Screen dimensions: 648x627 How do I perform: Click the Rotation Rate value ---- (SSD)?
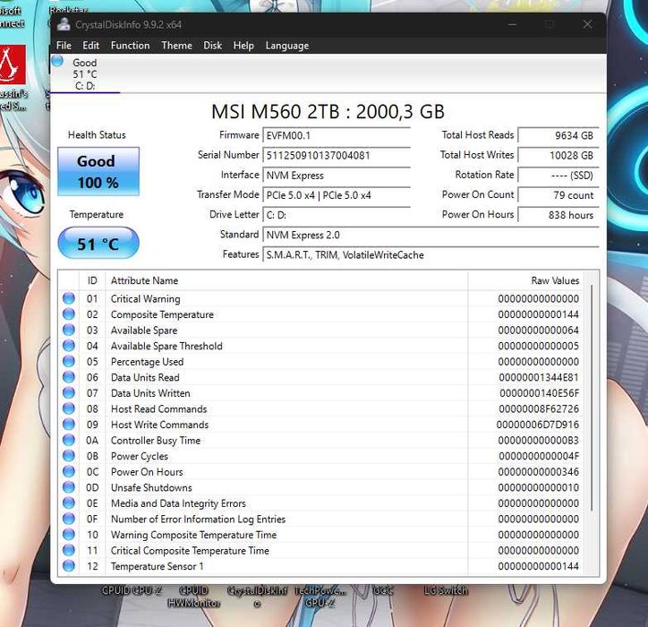tap(558, 175)
